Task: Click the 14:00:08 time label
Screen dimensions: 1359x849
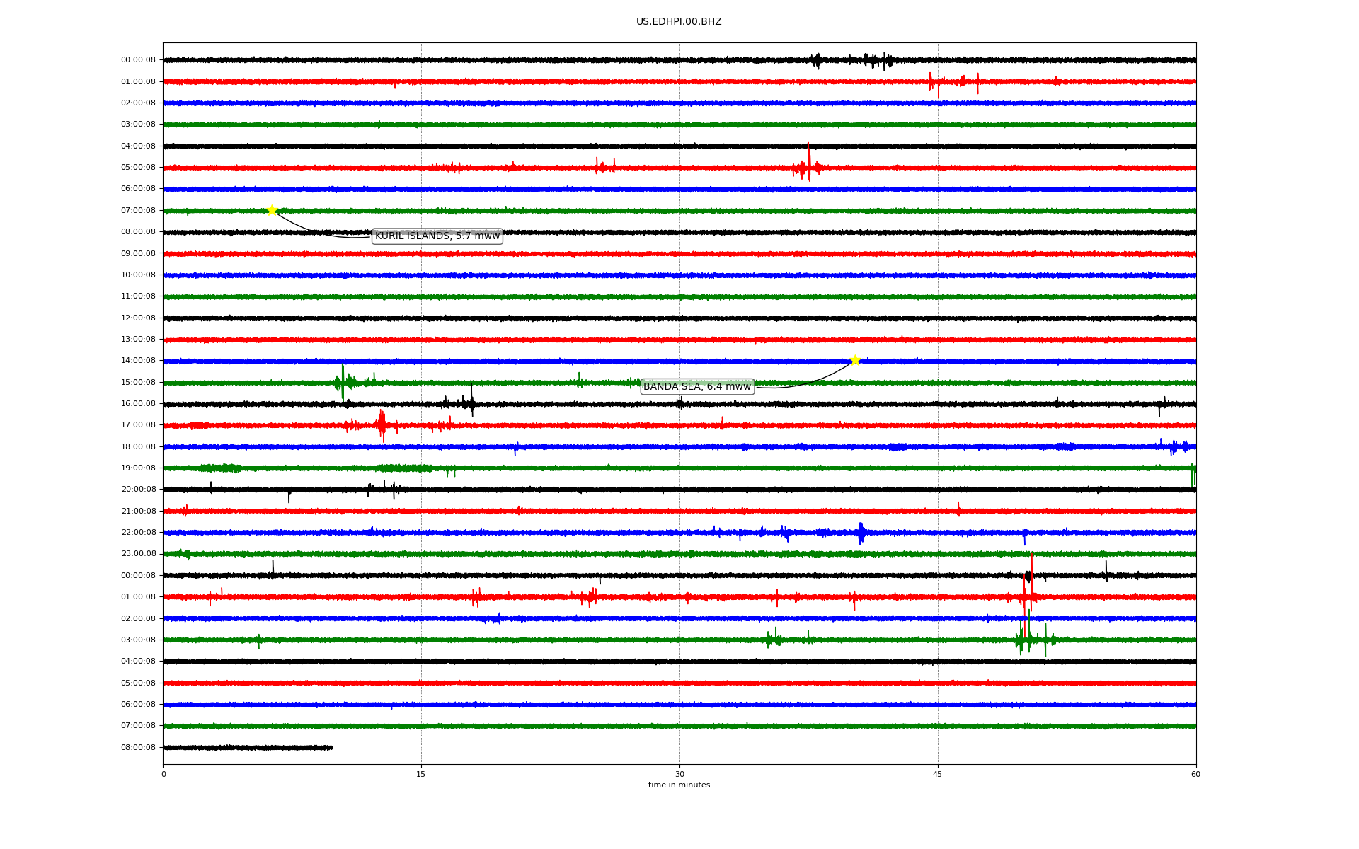Action: coord(138,361)
